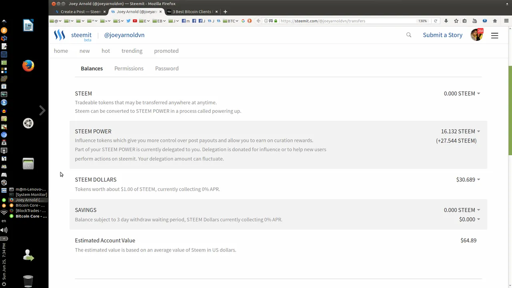
Task: Open the BTC bookmarks folder dropdown
Action: point(231,21)
